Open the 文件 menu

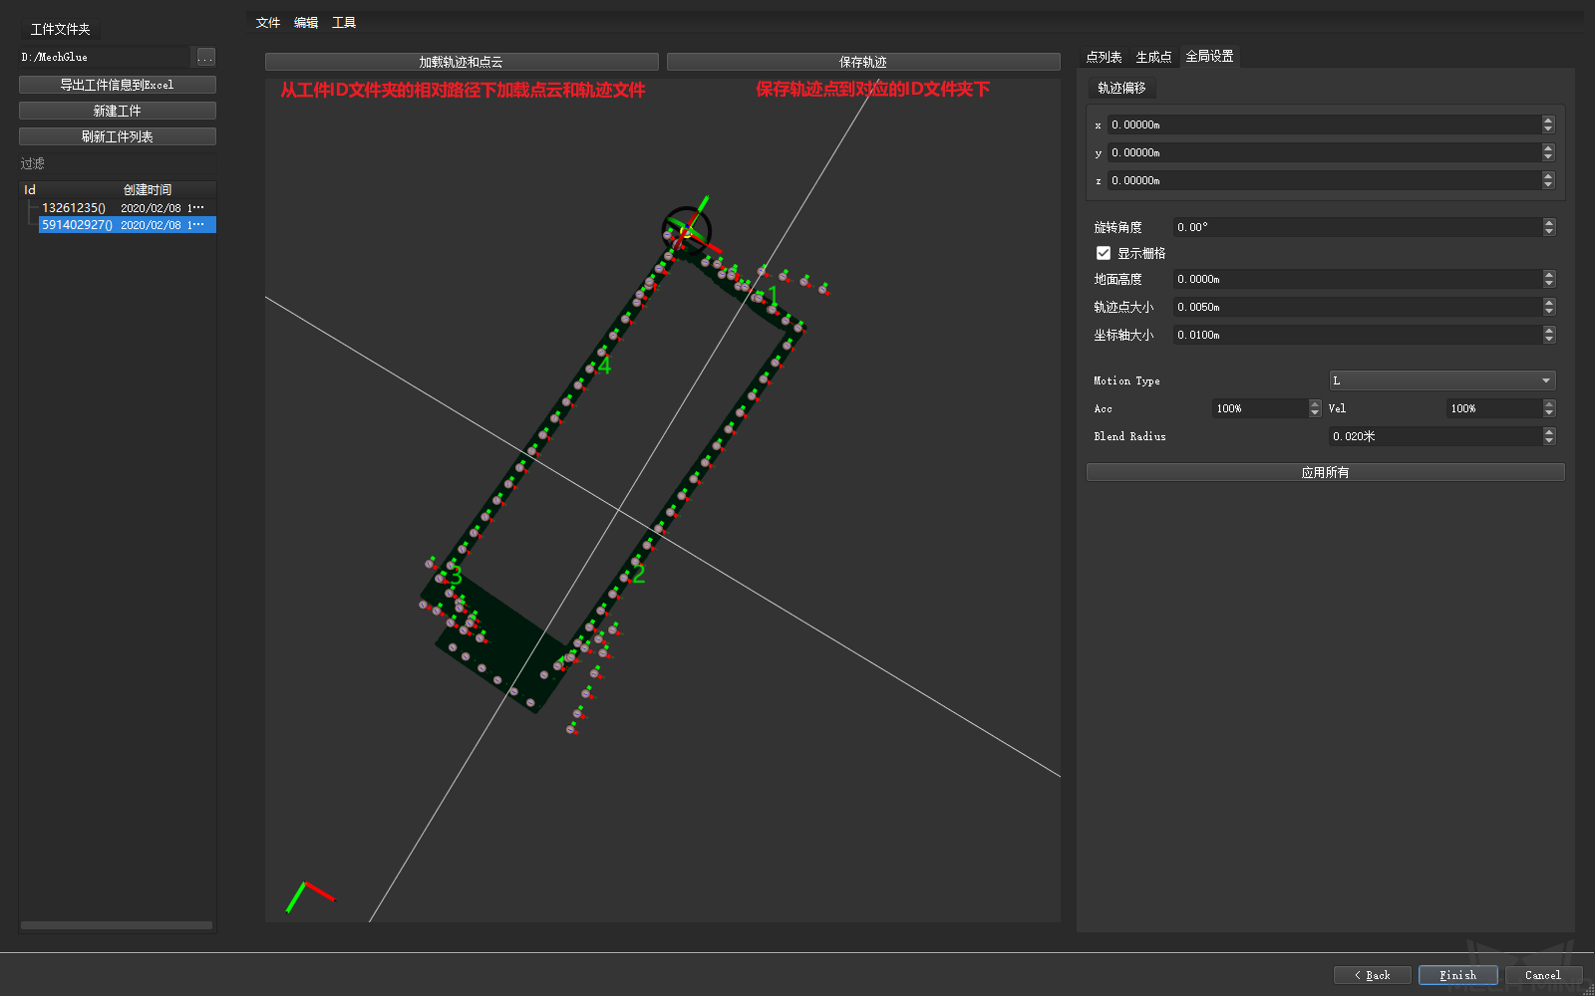(x=268, y=22)
